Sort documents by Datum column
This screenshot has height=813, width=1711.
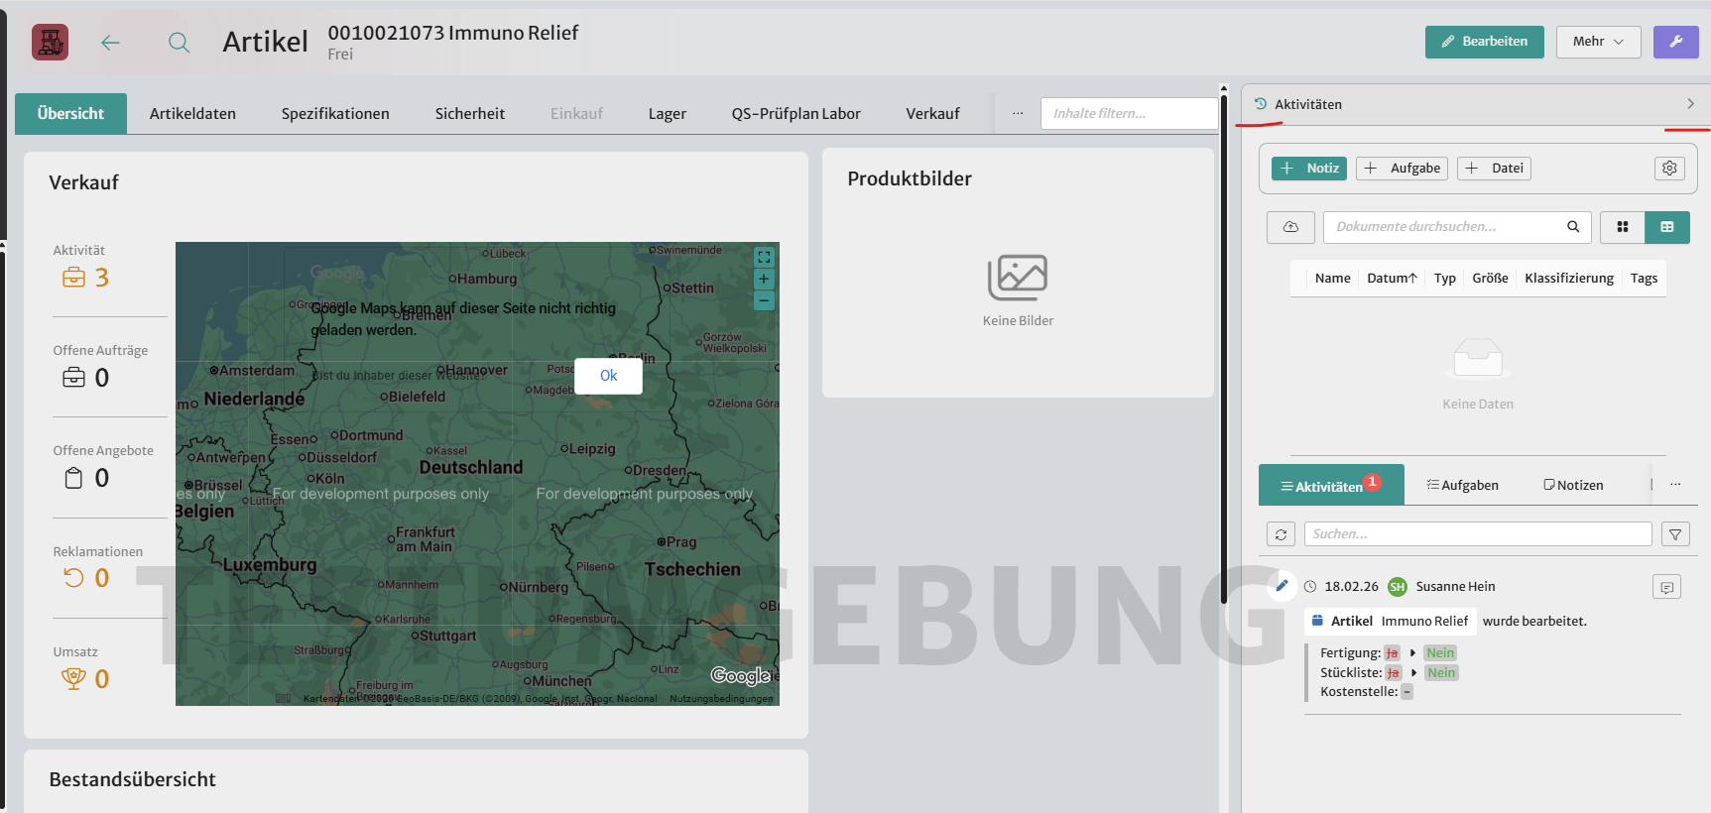coord(1392,279)
